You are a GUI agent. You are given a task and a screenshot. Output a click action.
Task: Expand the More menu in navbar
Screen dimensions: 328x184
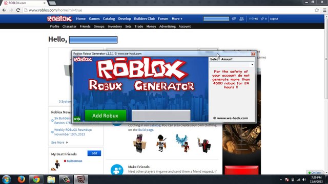[177, 19]
